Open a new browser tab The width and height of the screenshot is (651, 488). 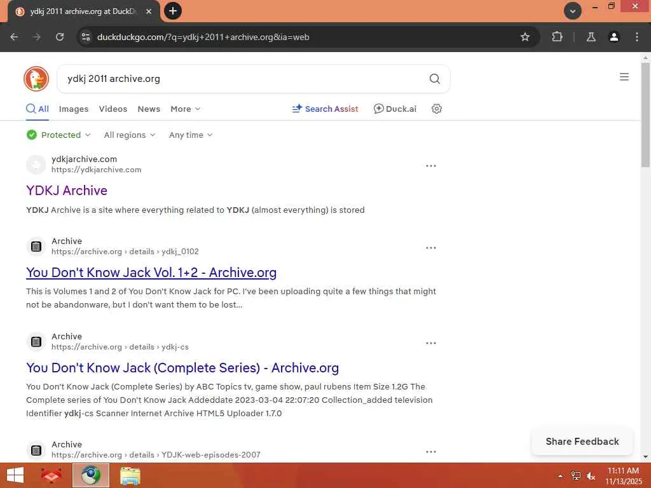pyautogui.click(x=173, y=11)
